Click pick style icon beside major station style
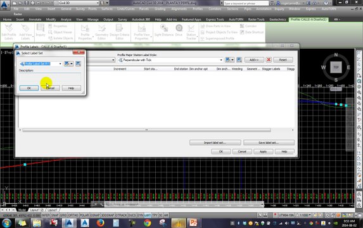363x228 pixels. click(239, 60)
